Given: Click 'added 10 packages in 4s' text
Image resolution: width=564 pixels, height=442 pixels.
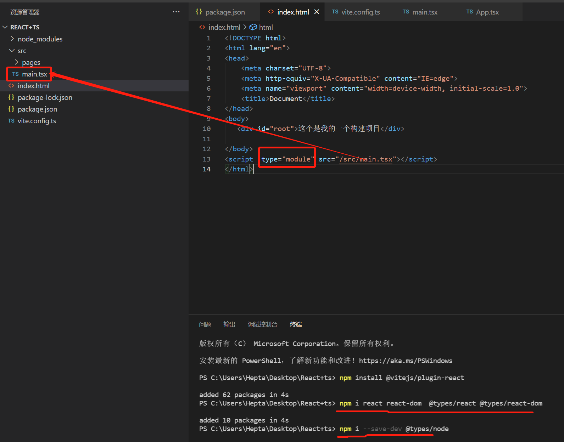Looking at the screenshot, I should (244, 420).
